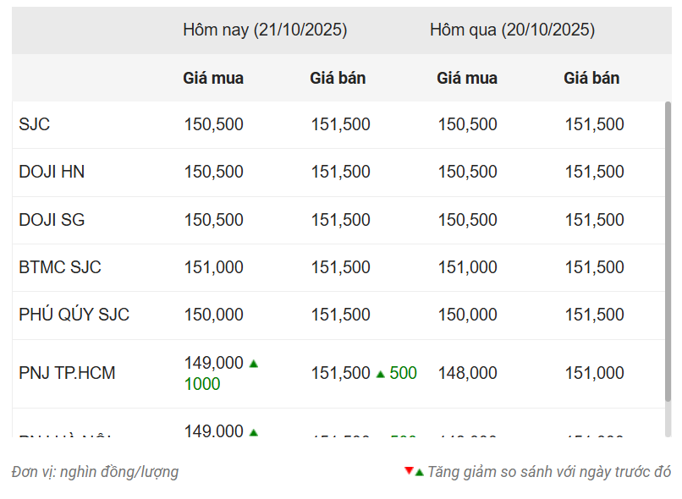Click BTMC SJC today's buy price 151,000
Screen dimensions: 682x499
(213, 267)
